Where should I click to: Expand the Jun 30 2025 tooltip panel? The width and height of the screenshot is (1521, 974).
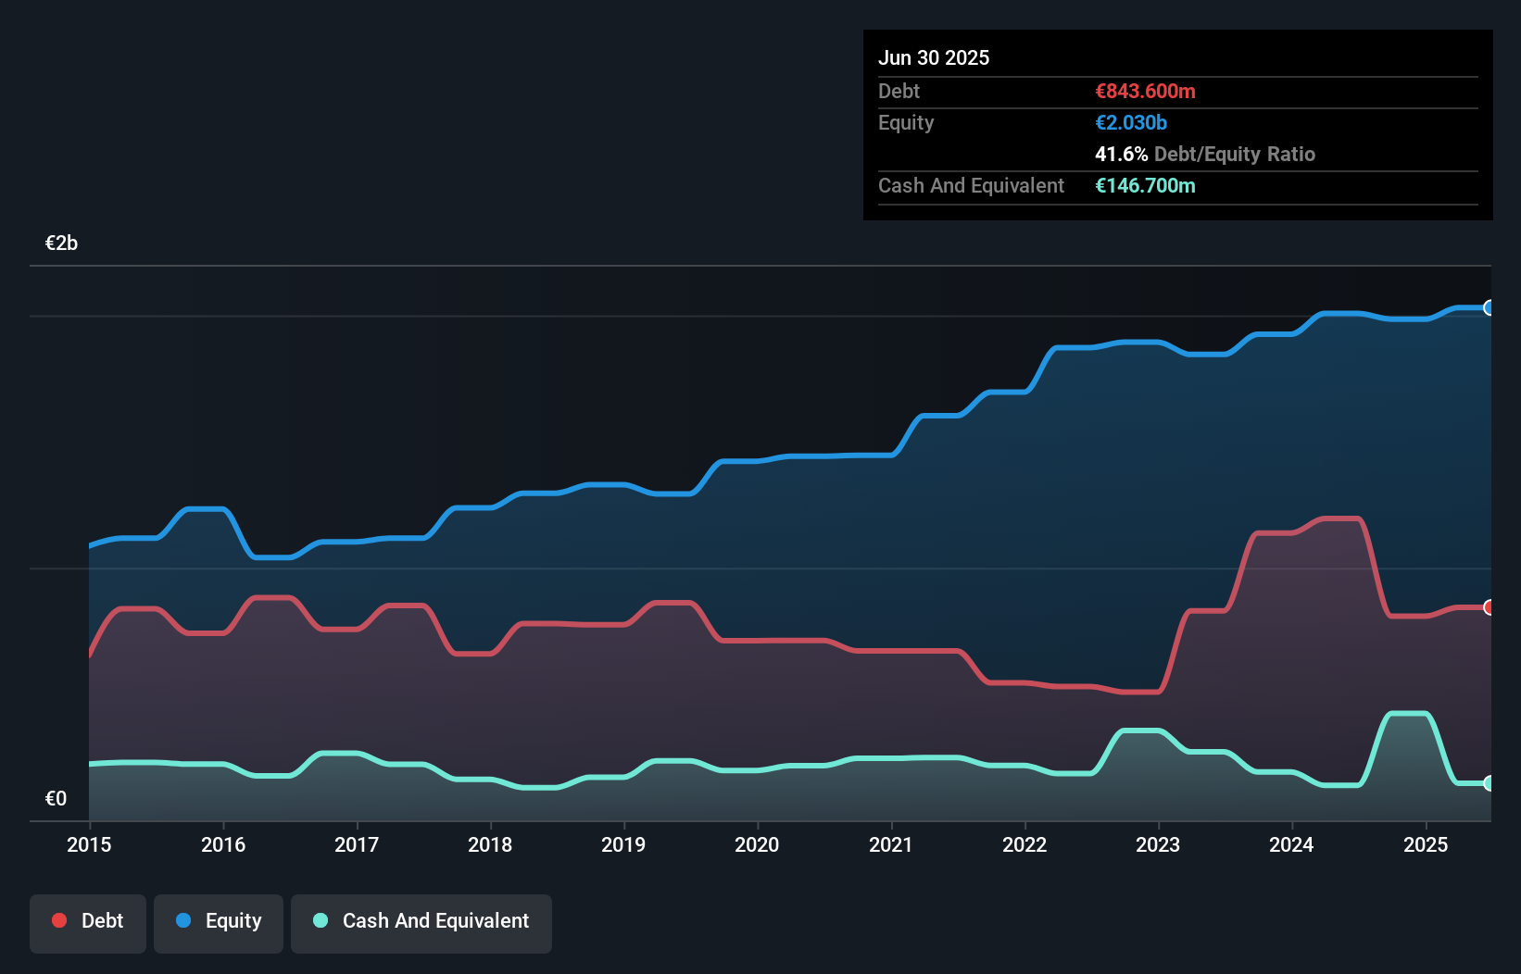point(934,57)
